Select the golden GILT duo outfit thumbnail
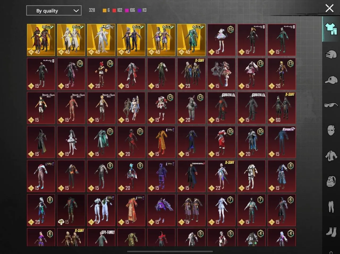This screenshot has width=340, height=254. pos(41,40)
